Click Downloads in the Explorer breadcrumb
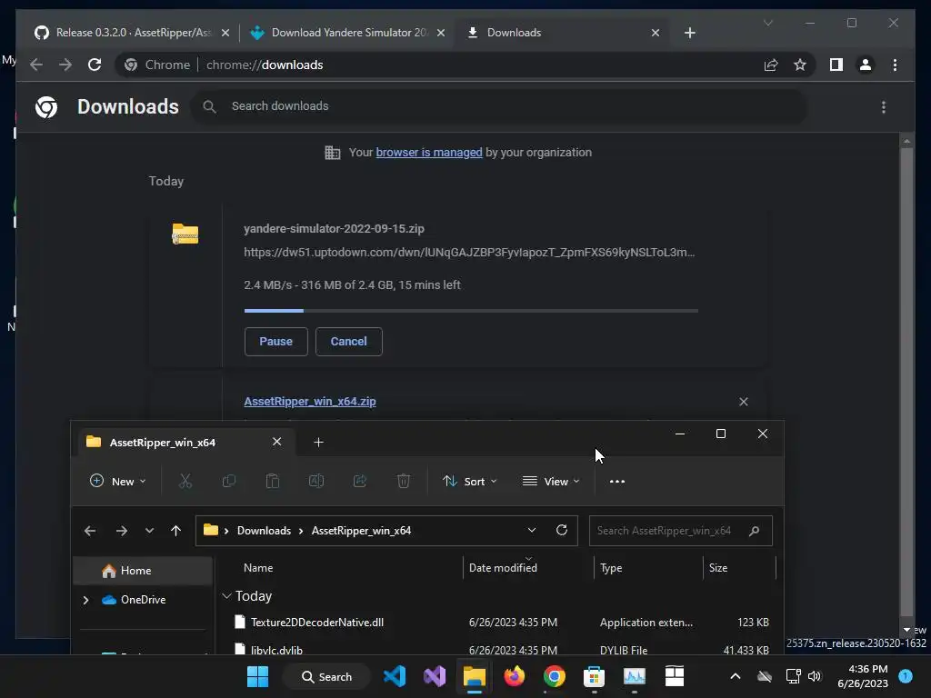The image size is (931, 698). click(x=264, y=531)
